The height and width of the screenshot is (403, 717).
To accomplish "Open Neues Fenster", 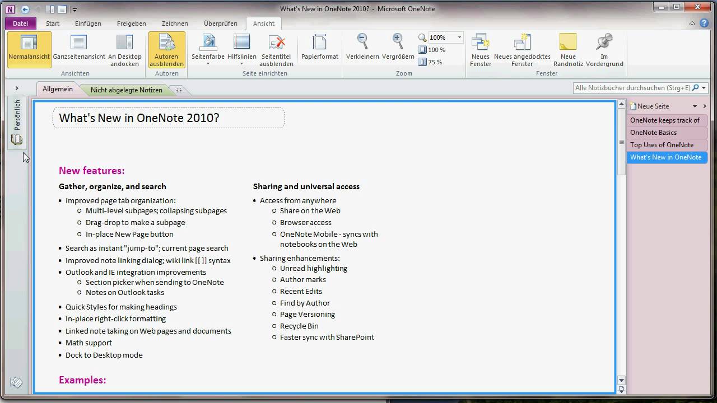I will coord(481,50).
